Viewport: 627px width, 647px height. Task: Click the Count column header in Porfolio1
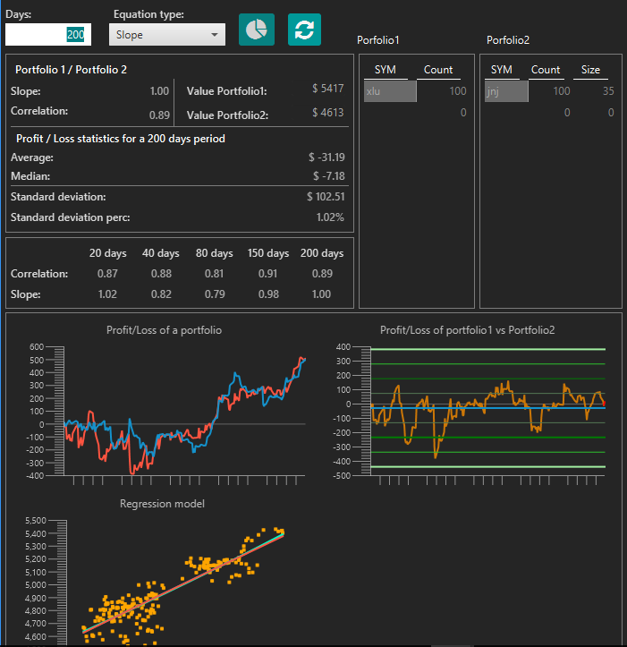point(438,70)
